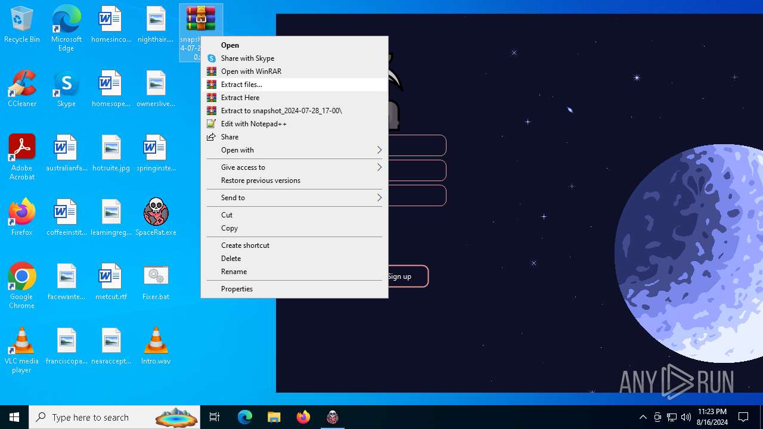Screen dimensions: 763x429
Task: Choose Delete in context menu
Action: click(294, 259)
